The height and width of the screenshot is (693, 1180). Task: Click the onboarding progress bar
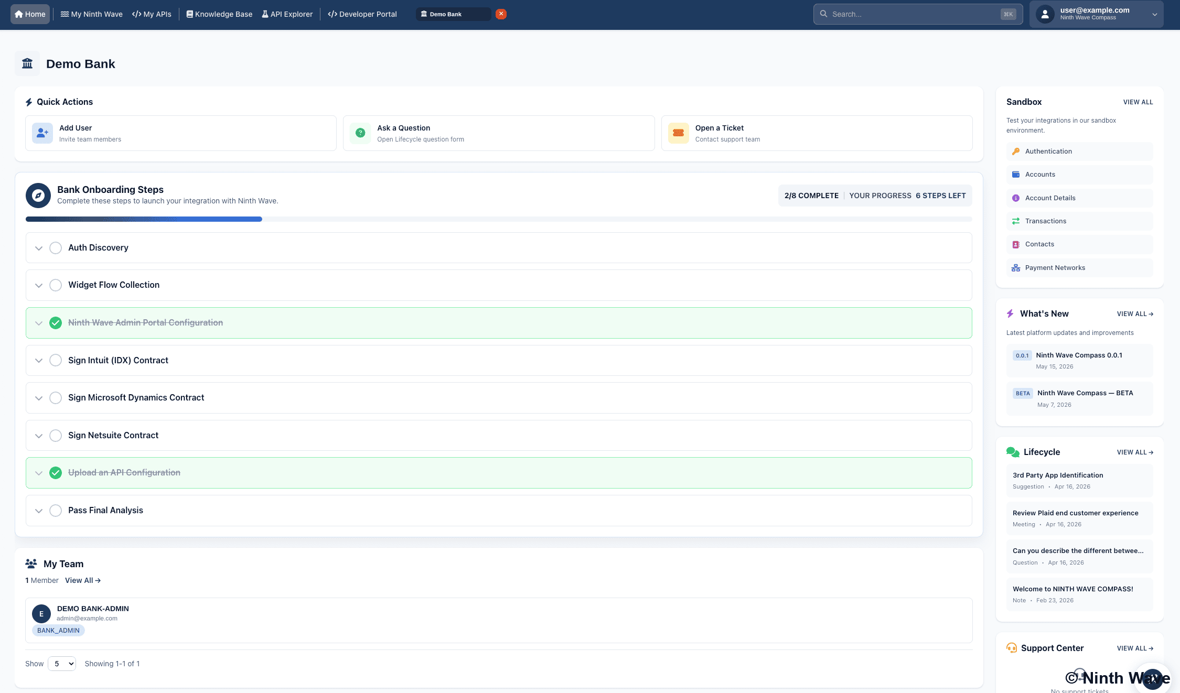[x=499, y=219]
